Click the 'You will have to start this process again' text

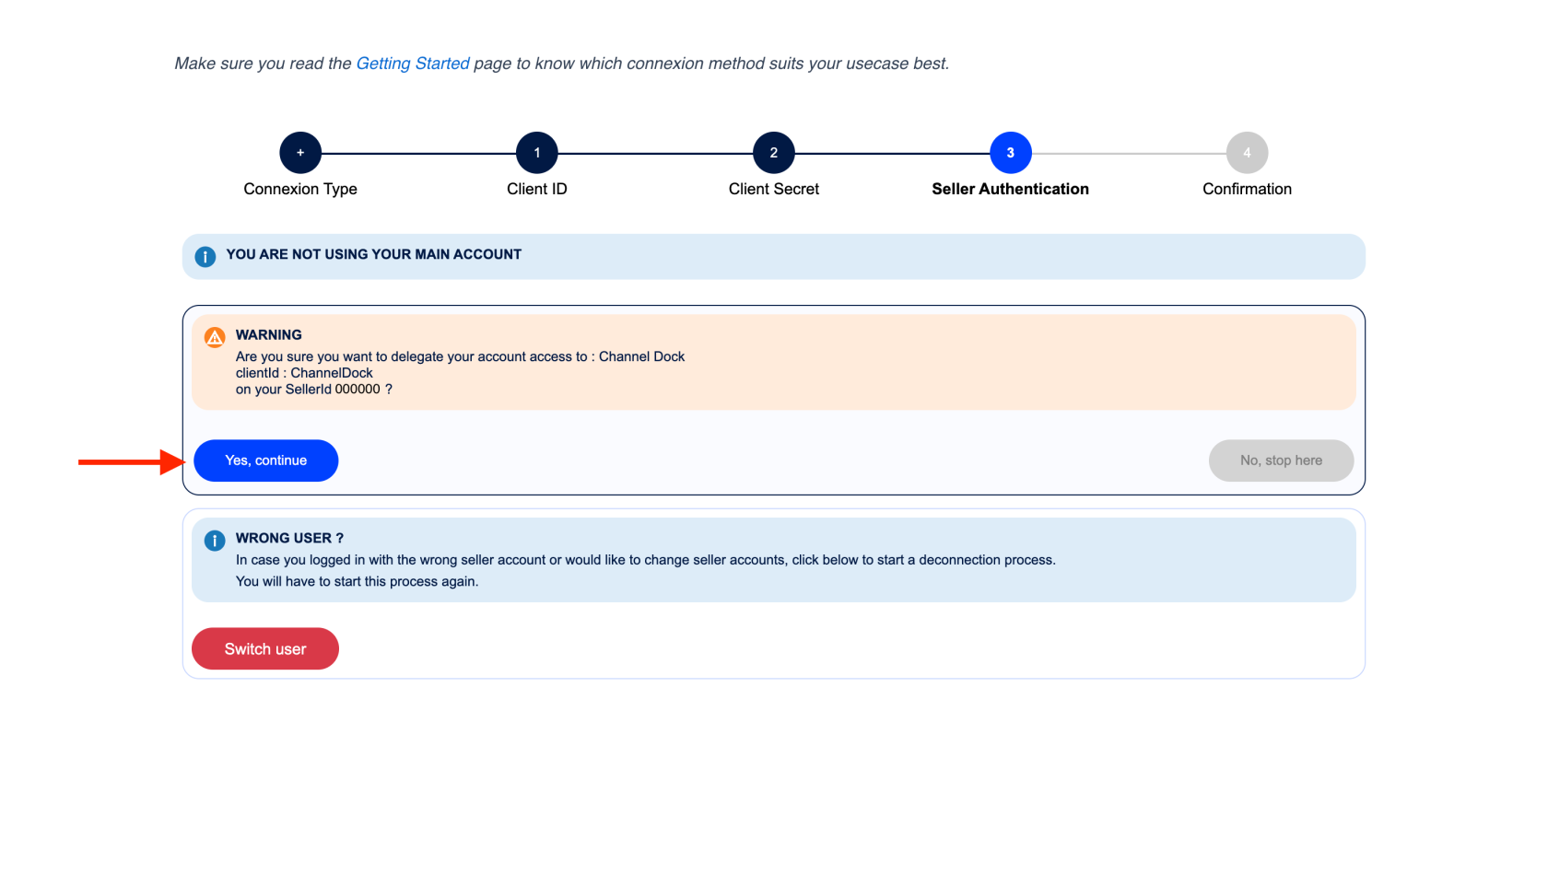[358, 581]
